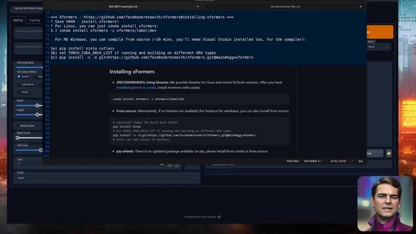Open the Plain Text language selector

click(x=293, y=161)
